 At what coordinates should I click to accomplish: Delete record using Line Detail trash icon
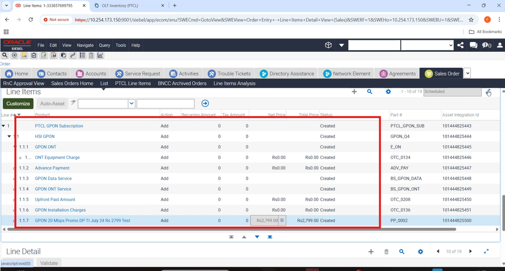pyautogui.click(x=386, y=252)
